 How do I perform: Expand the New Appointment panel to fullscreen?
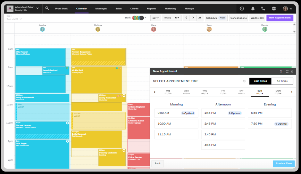[x=287, y=71]
